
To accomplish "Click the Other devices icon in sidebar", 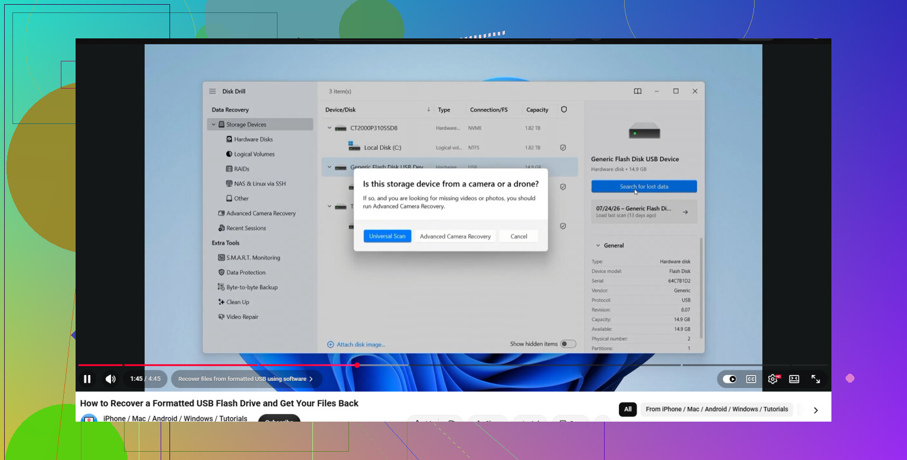I will [x=229, y=198].
